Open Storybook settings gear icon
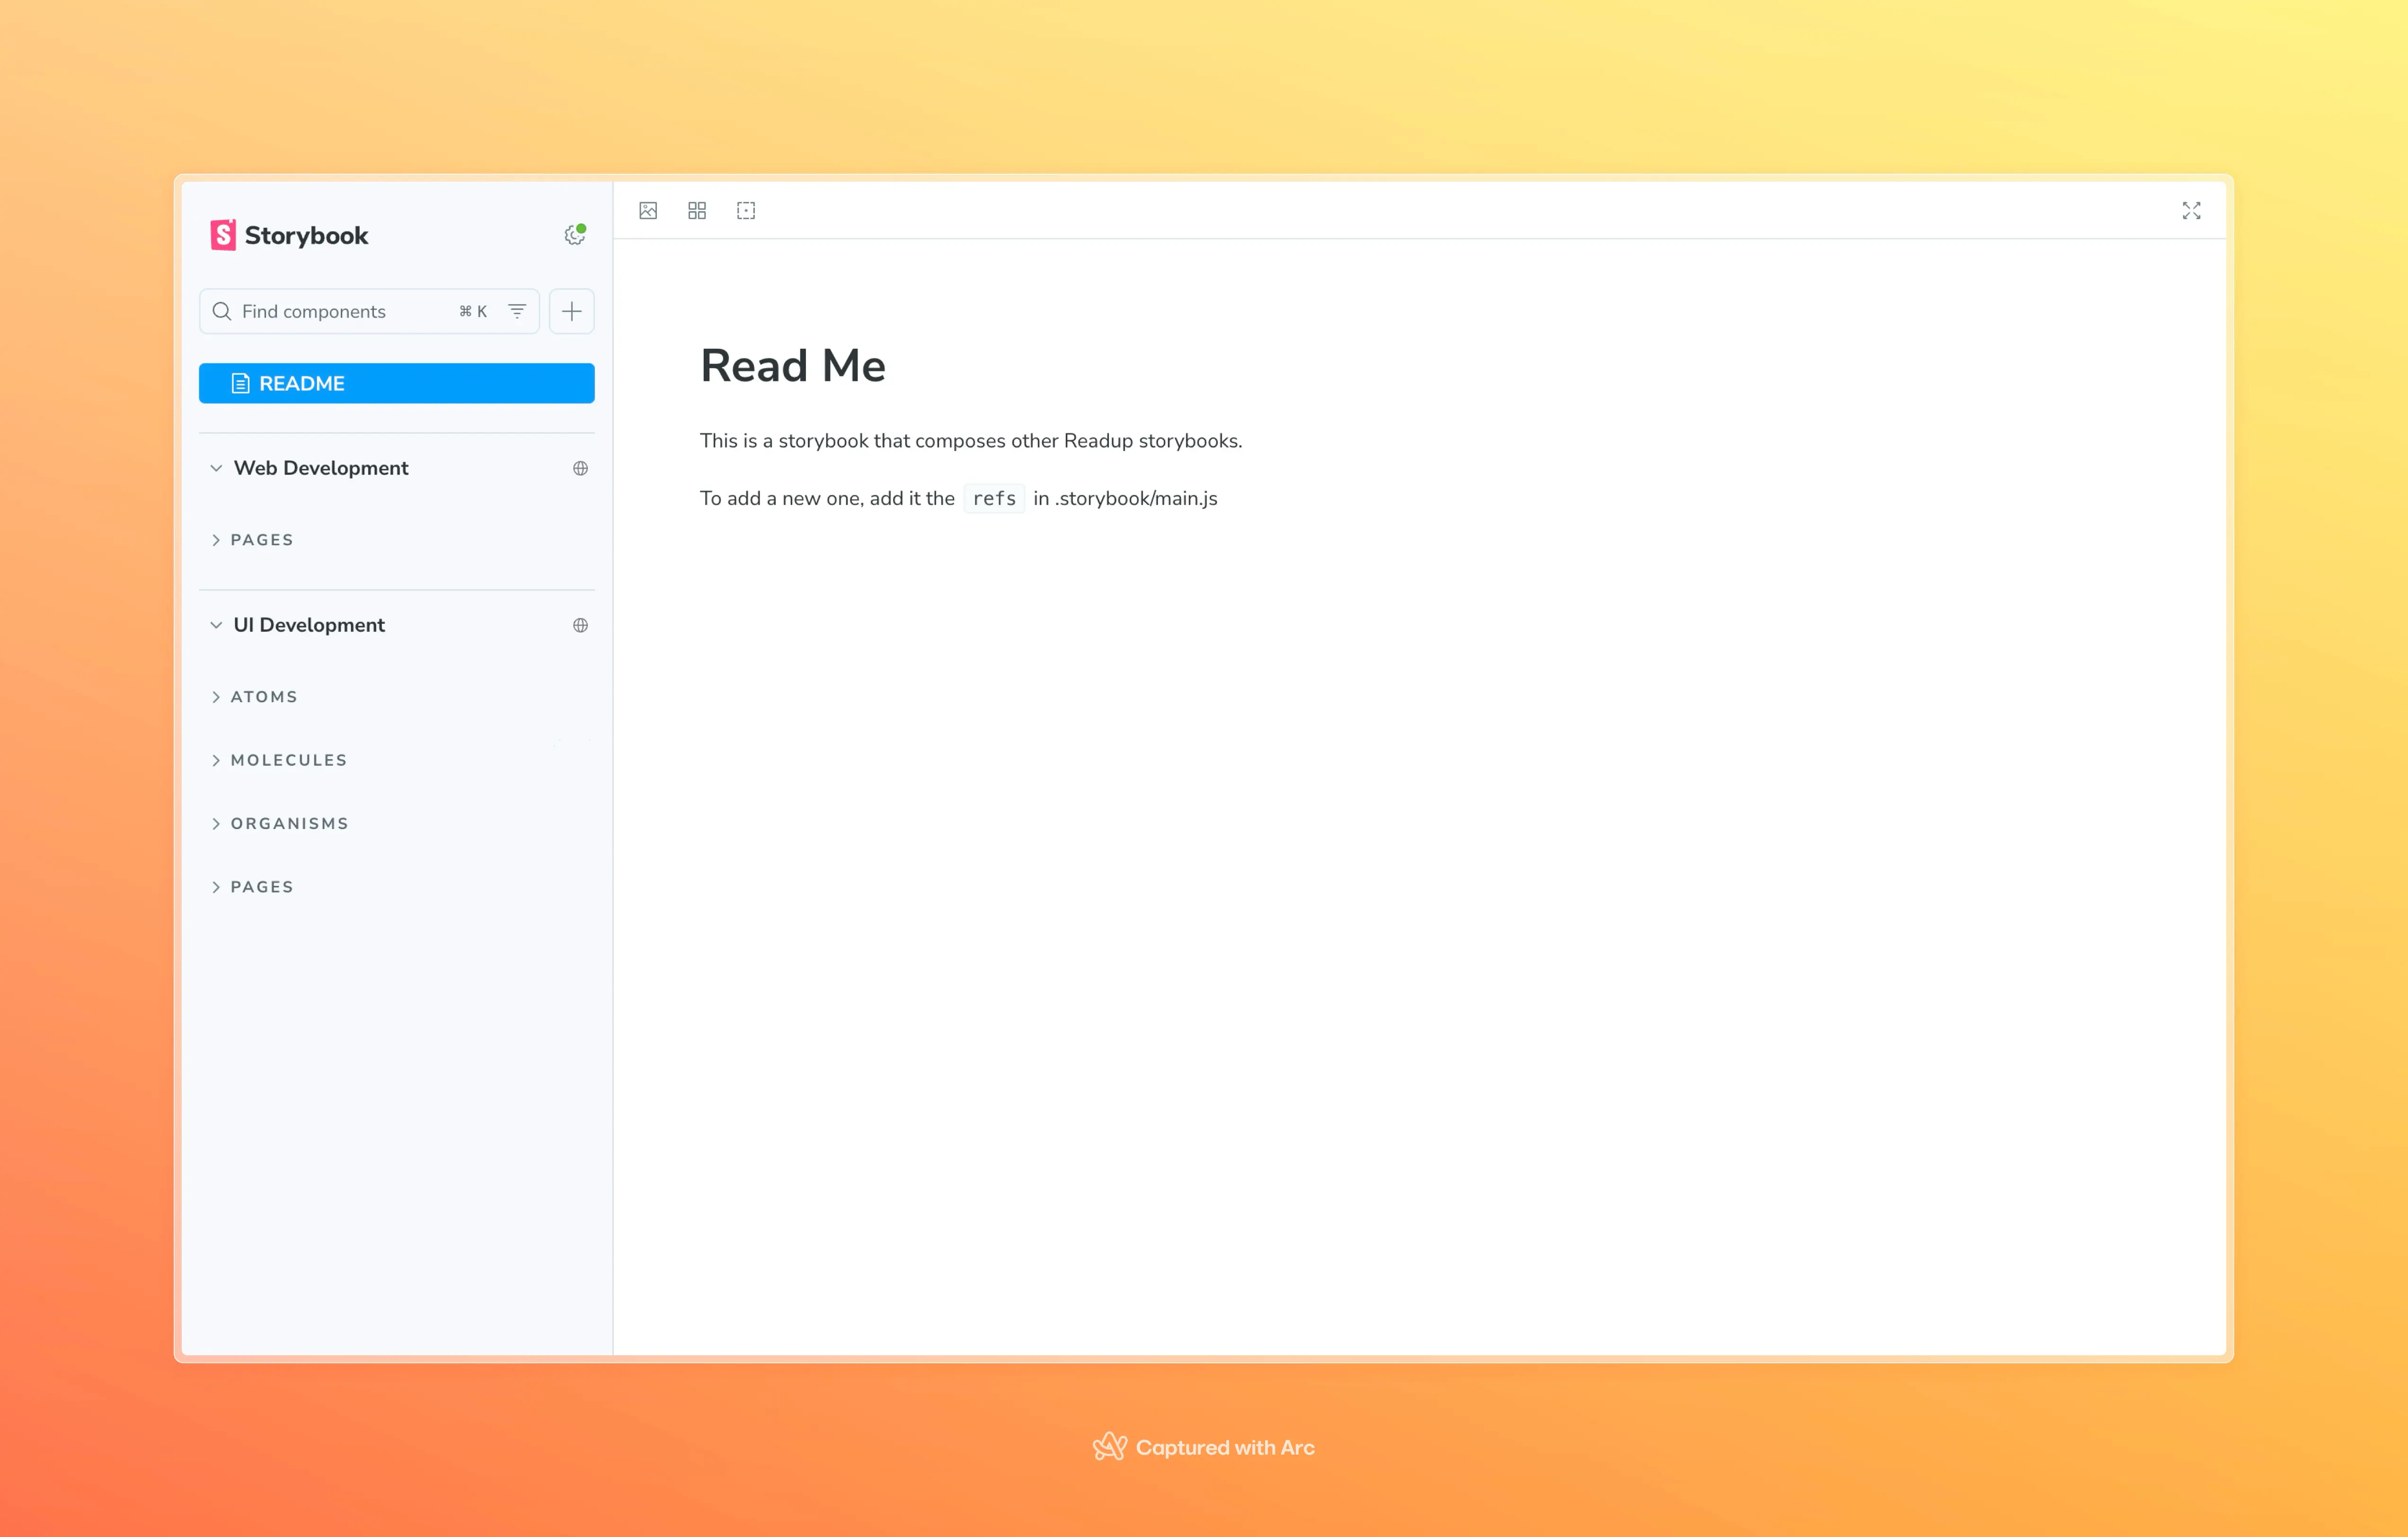The height and width of the screenshot is (1537, 2408). pyautogui.click(x=574, y=235)
